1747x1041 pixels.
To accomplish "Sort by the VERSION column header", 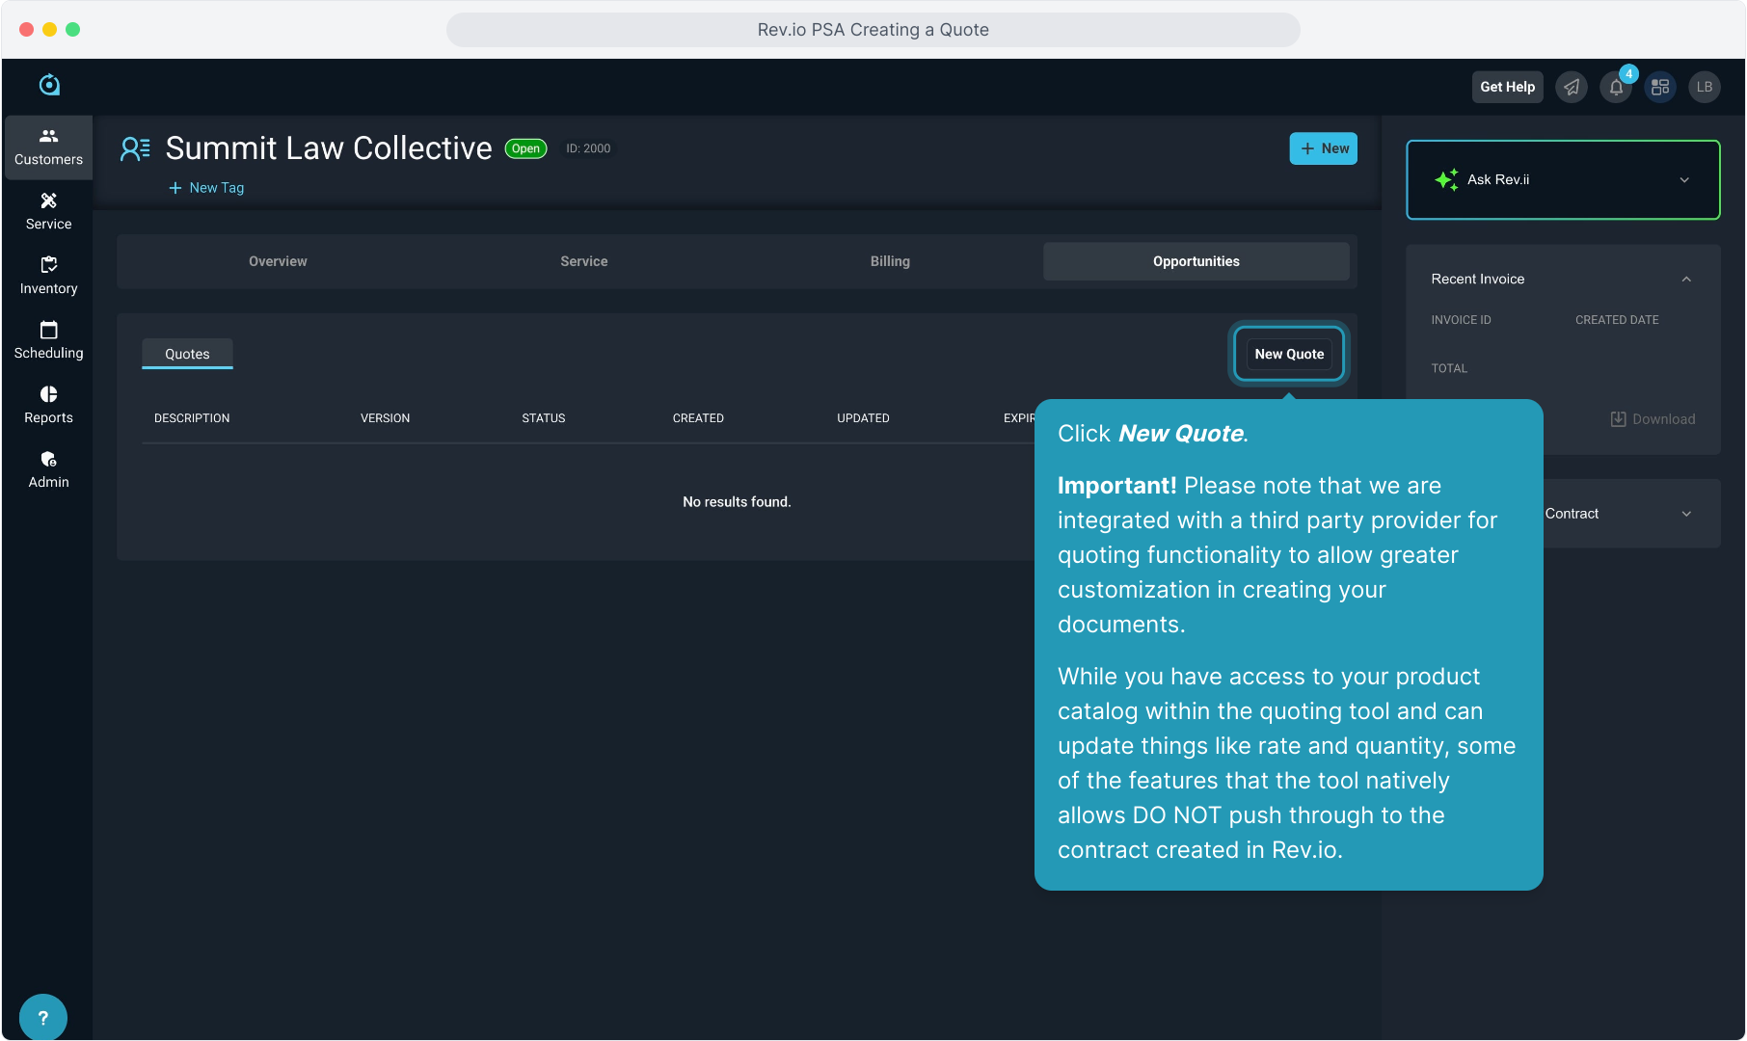I will tap(385, 418).
